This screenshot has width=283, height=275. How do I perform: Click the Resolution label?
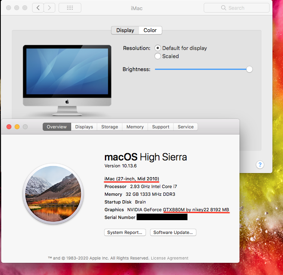point(137,48)
